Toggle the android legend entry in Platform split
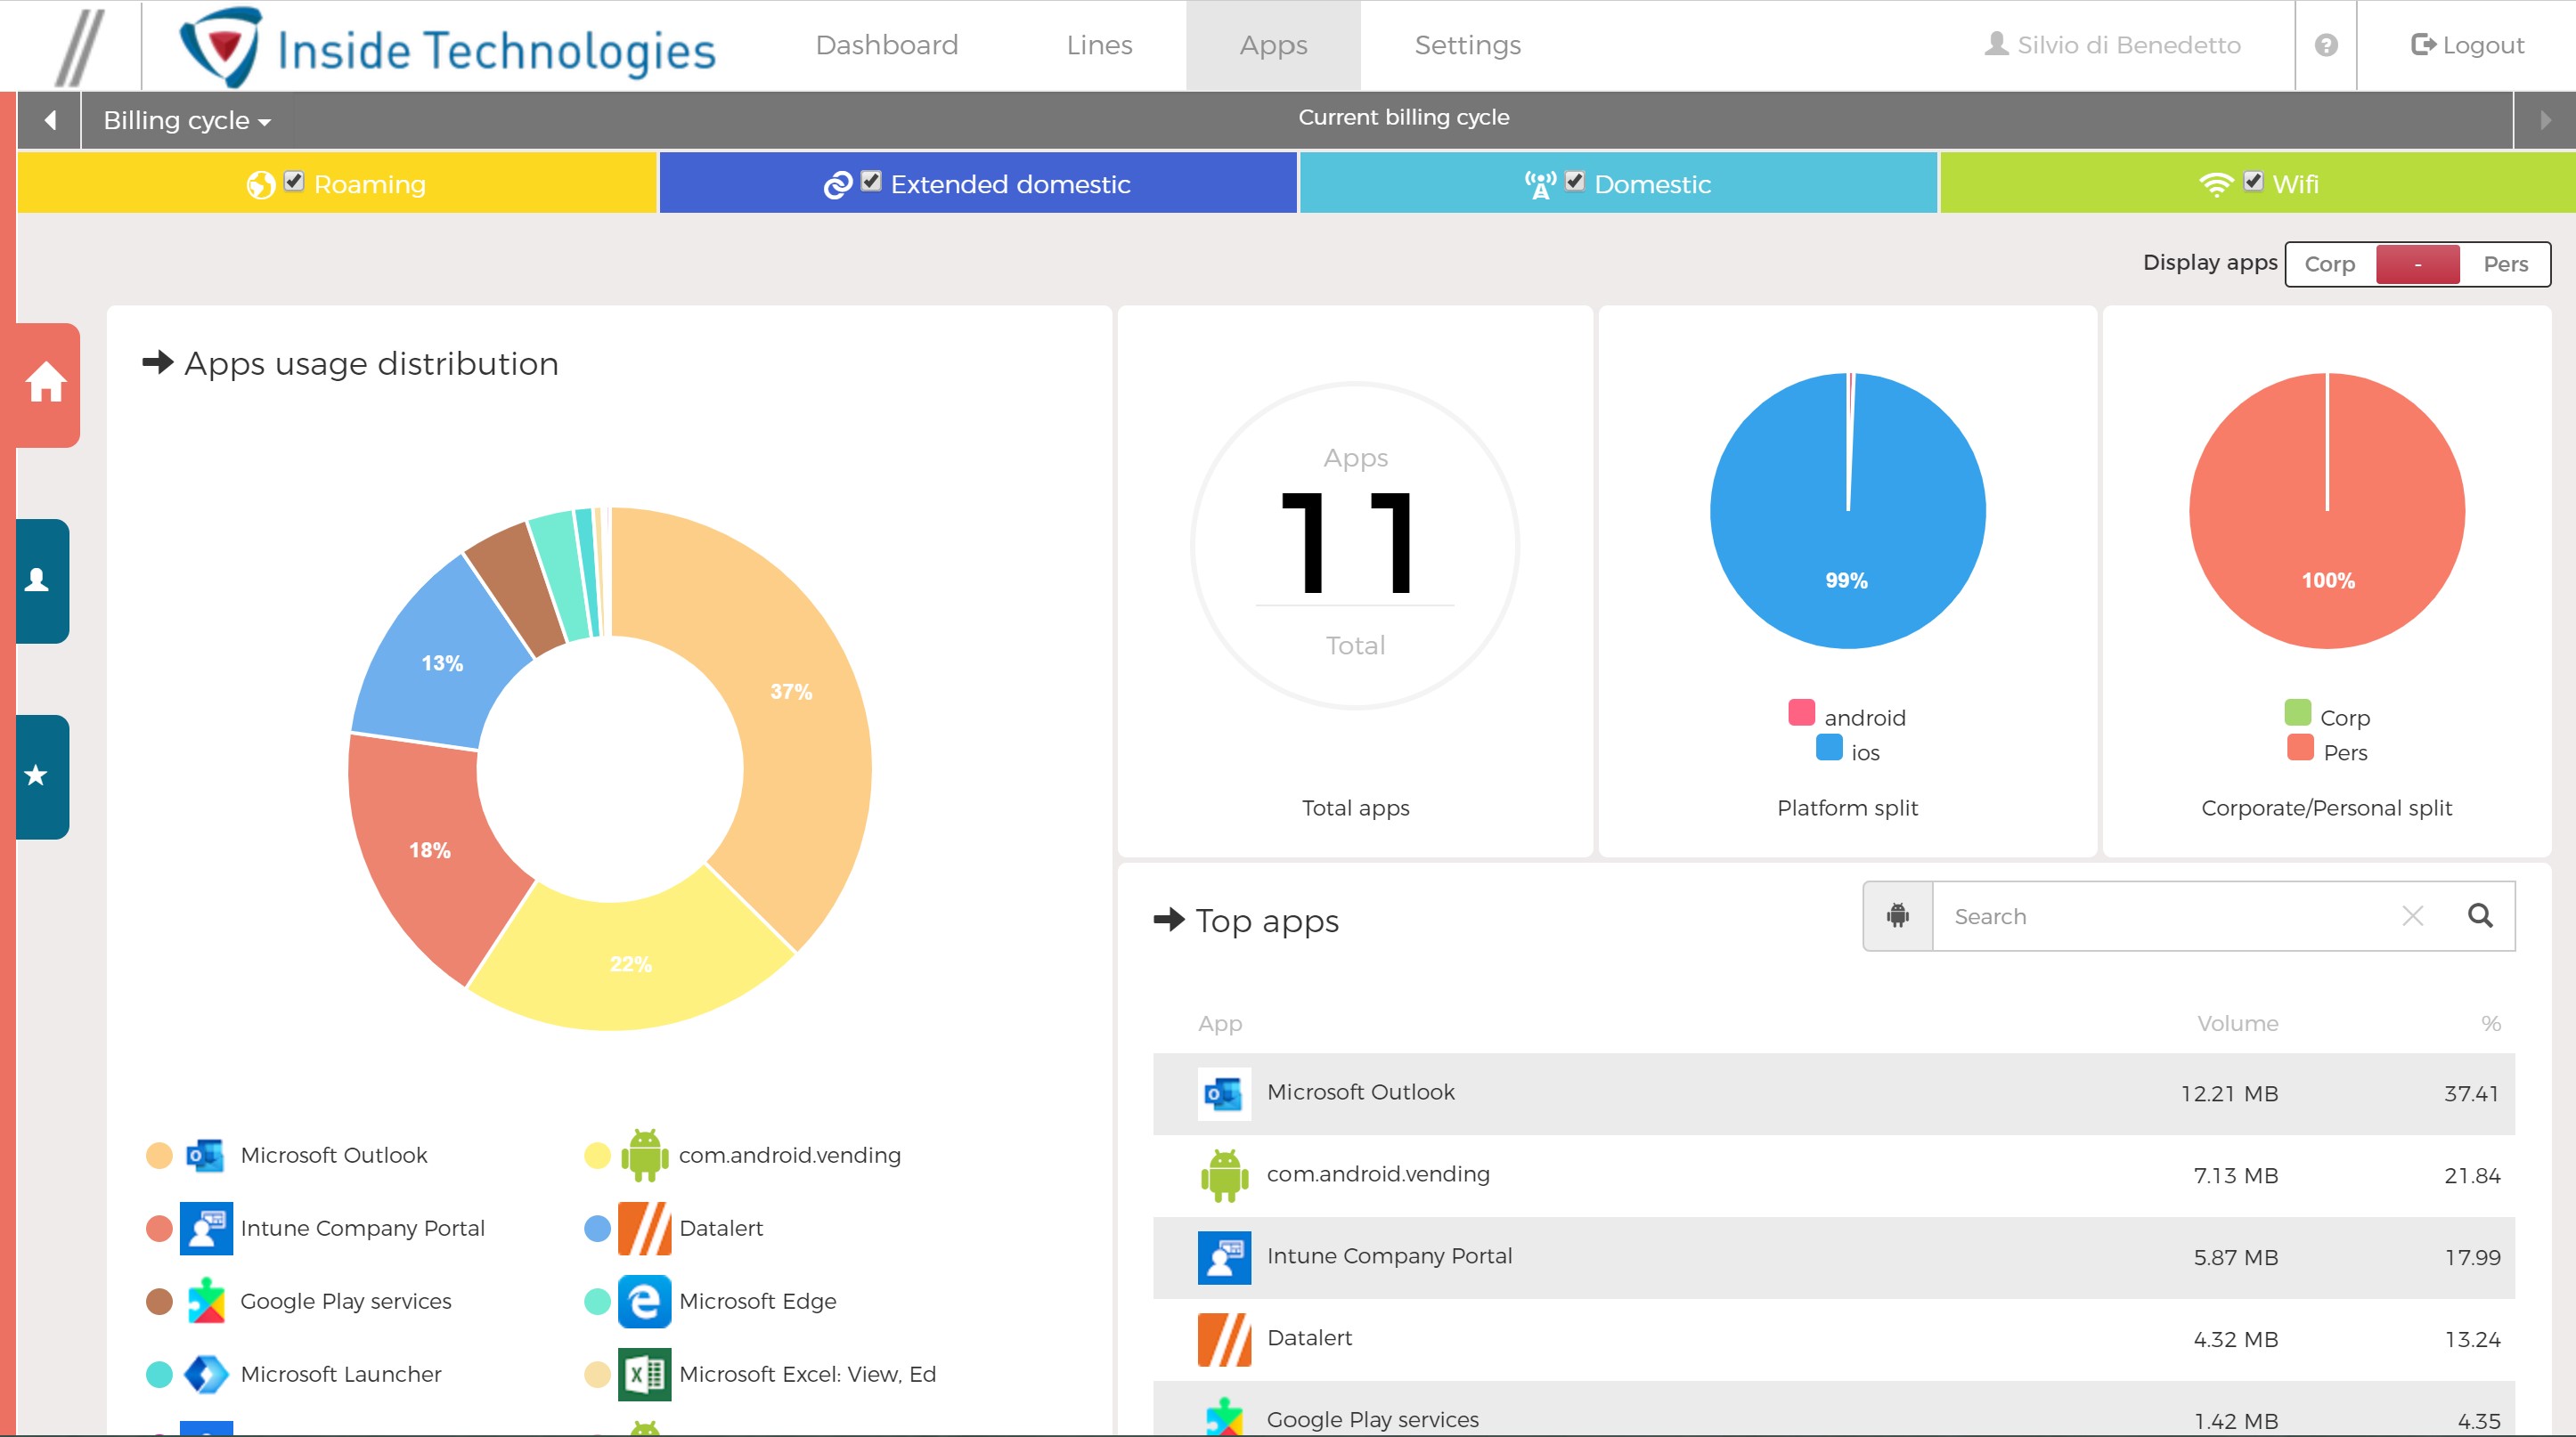Image resolution: width=2576 pixels, height=1437 pixels. [1847, 717]
